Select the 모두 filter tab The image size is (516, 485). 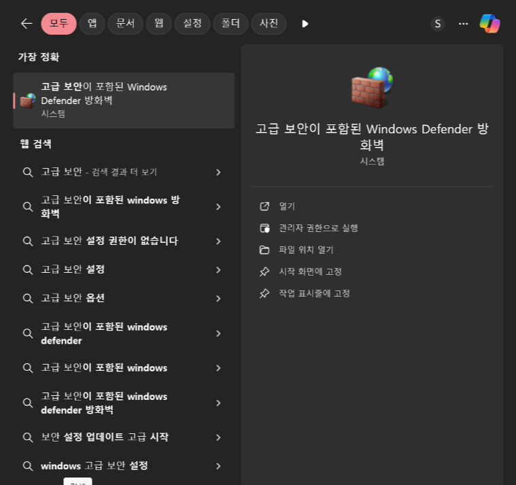[x=59, y=24]
